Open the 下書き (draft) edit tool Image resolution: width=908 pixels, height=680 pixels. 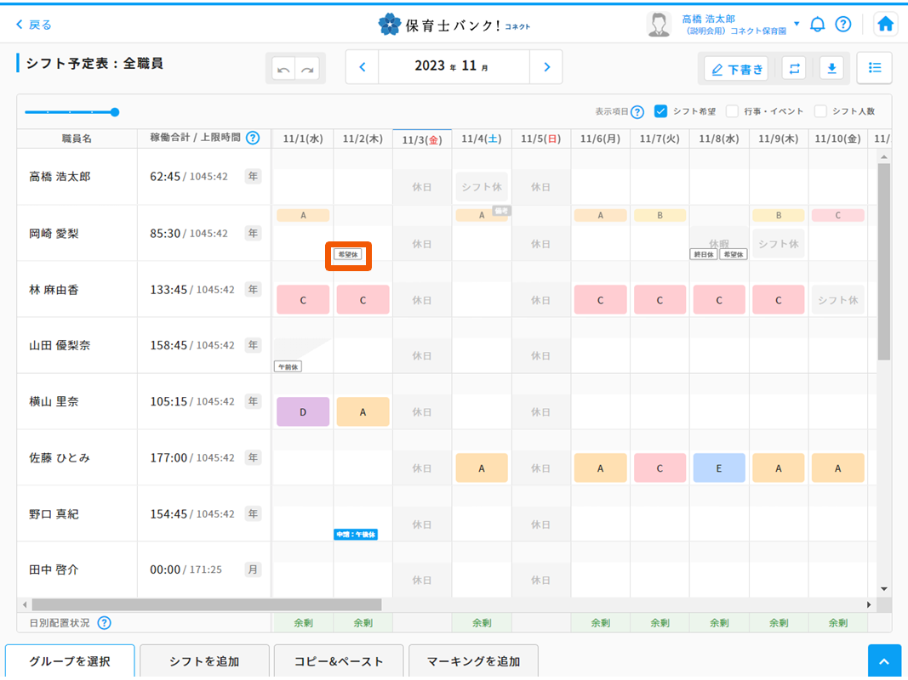click(x=734, y=68)
